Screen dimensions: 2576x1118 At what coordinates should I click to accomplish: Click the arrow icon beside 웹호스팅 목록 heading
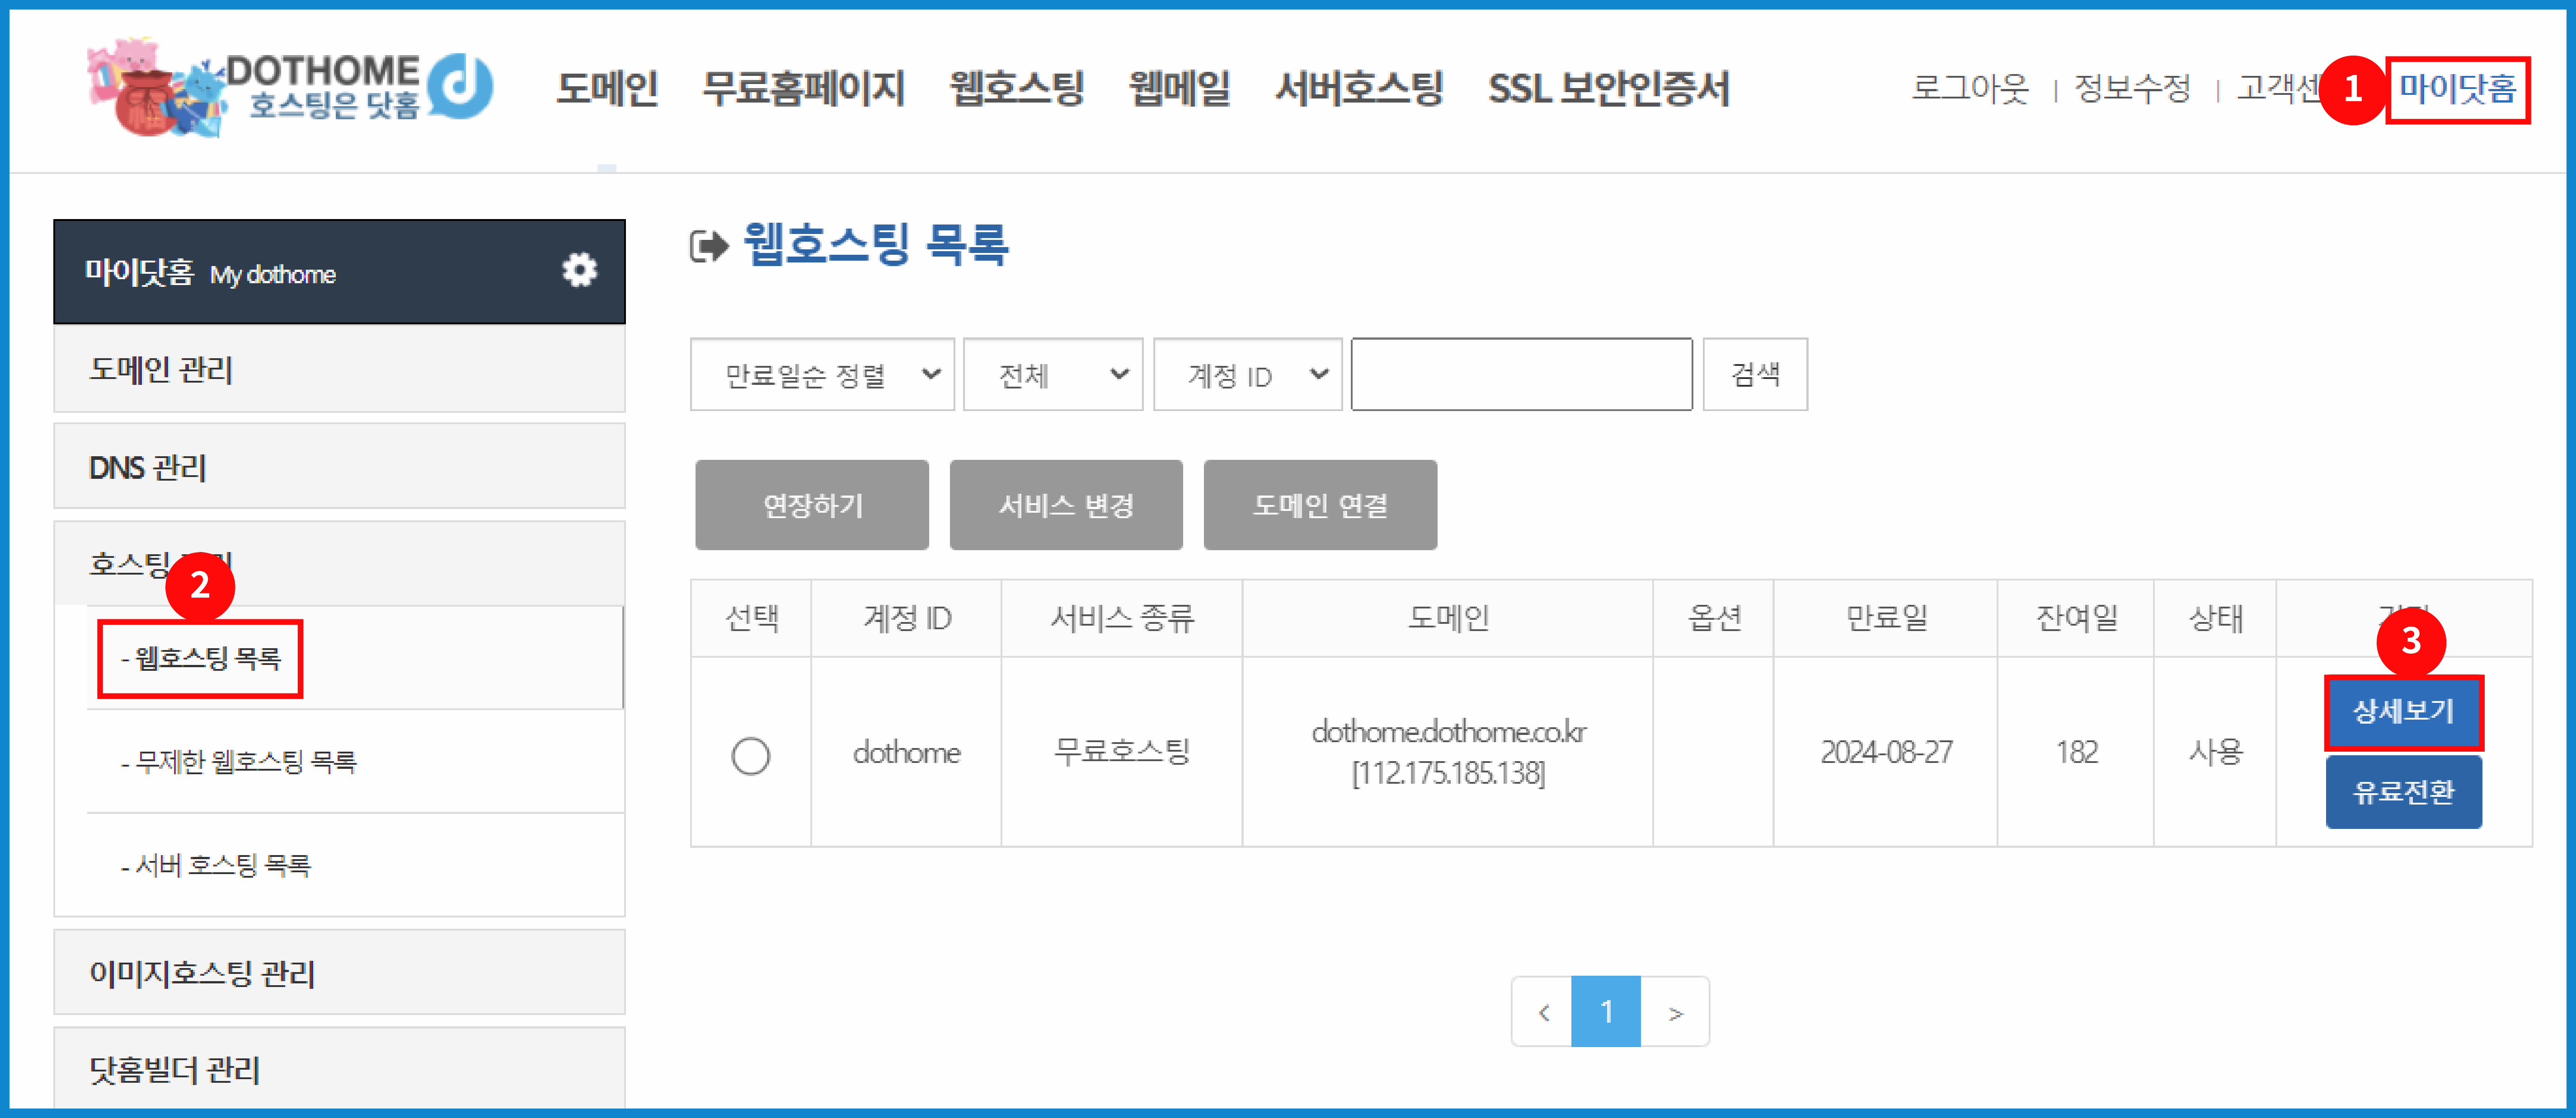(x=709, y=246)
